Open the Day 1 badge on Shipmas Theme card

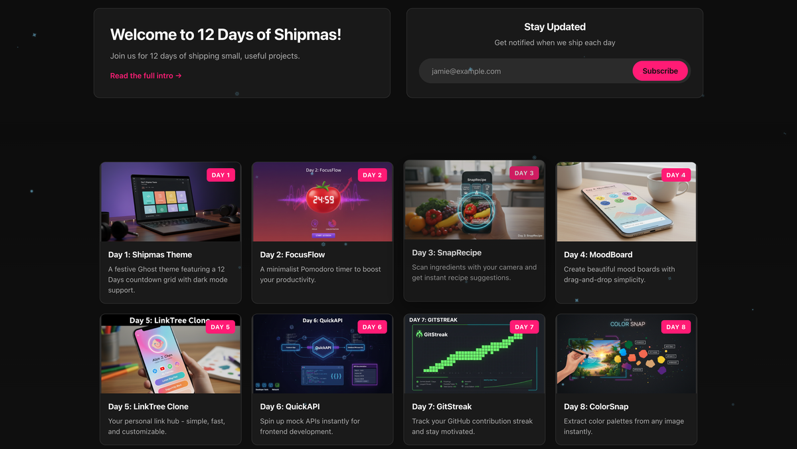click(x=221, y=175)
